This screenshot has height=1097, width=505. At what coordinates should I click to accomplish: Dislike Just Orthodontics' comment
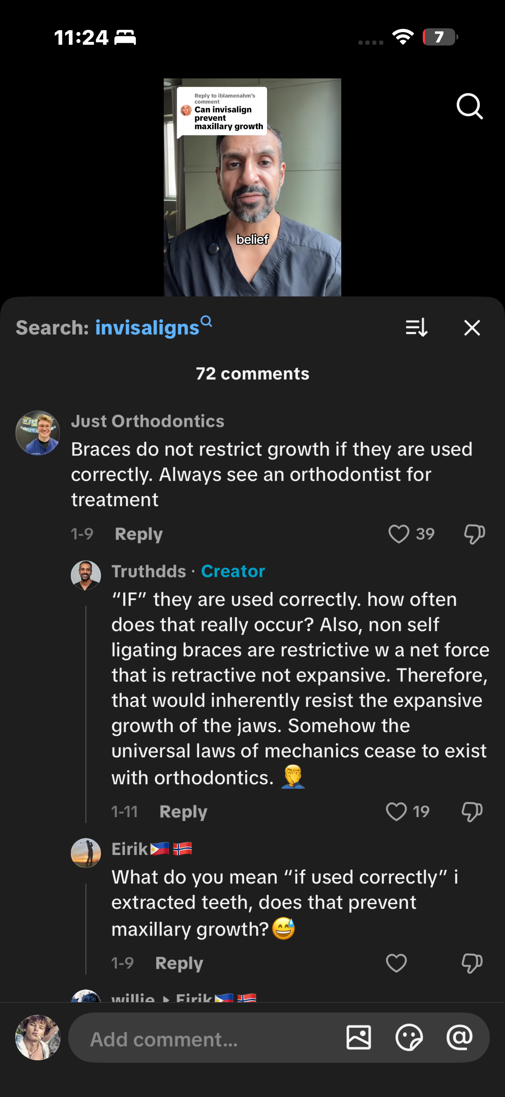(x=474, y=534)
